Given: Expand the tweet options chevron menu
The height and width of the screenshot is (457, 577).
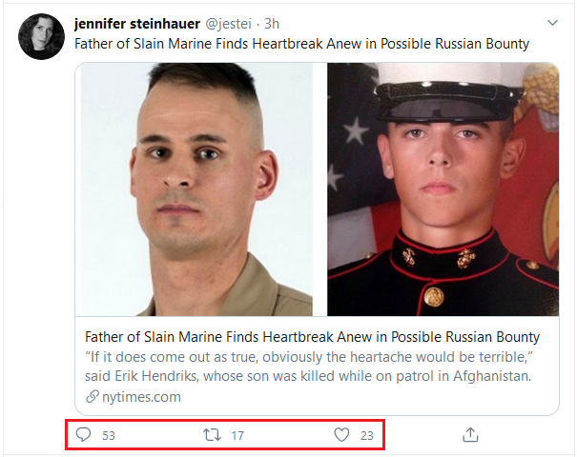Looking at the screenshot, I should tap(552, 22).
